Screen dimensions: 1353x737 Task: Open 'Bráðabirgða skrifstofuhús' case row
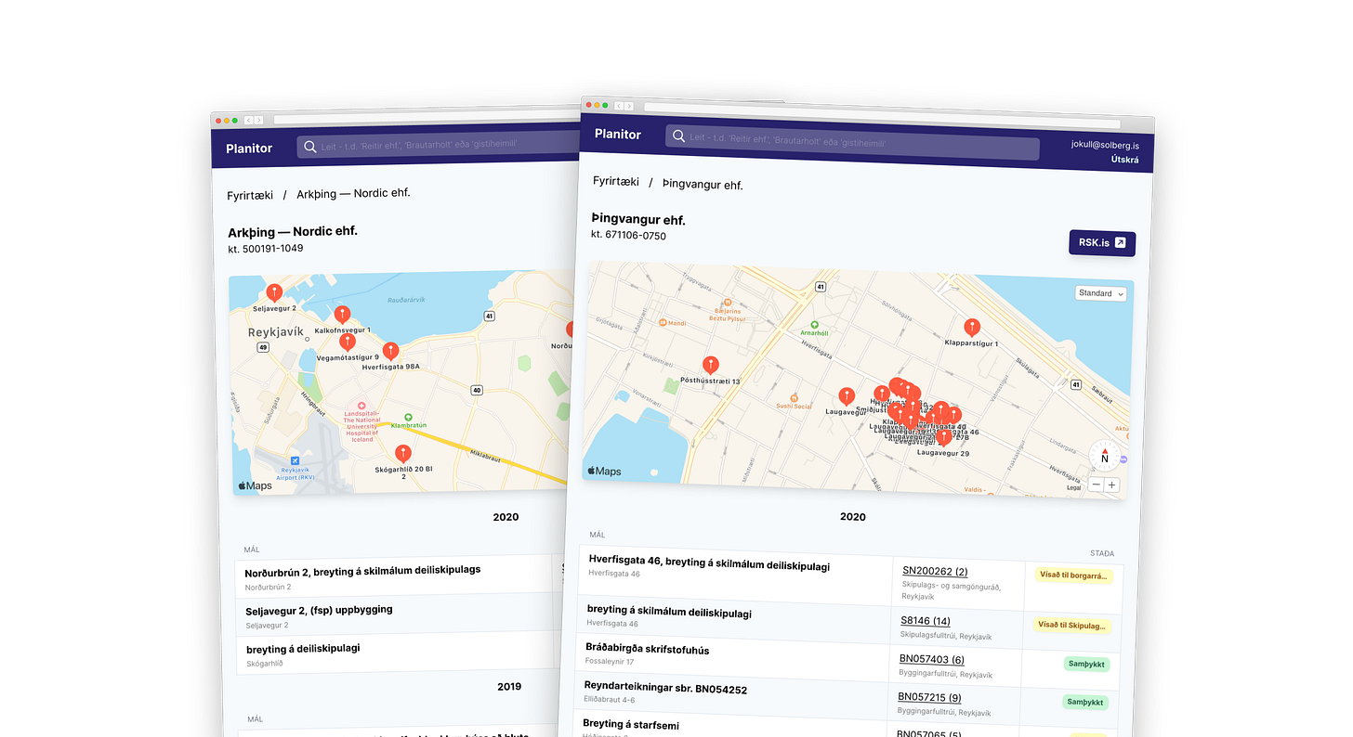point(647,650)
